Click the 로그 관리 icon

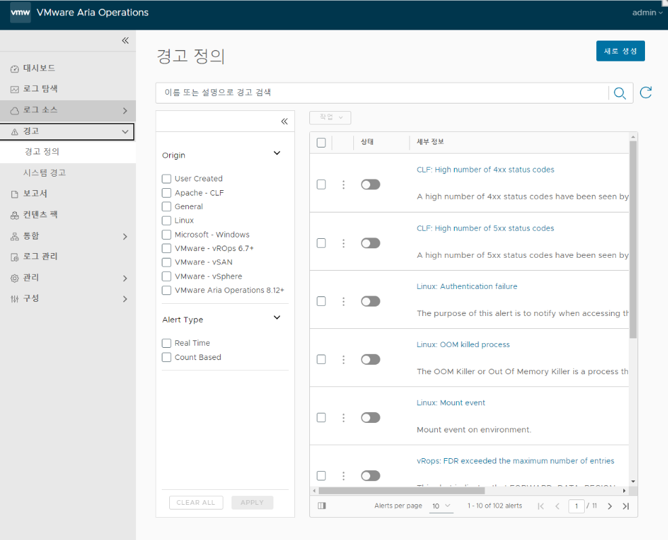tap(14, 257)
